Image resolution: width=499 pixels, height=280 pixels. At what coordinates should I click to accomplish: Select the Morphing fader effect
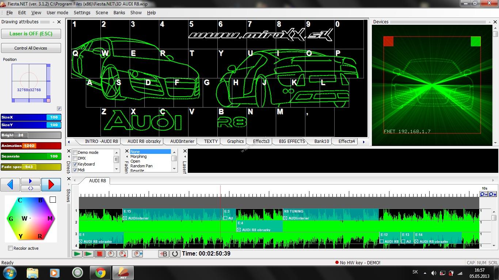(x=138, y=156)
